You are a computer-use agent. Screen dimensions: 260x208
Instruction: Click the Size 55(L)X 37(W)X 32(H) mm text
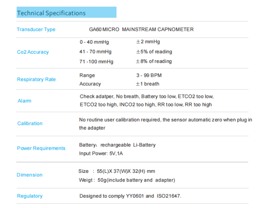click(117, 171)
